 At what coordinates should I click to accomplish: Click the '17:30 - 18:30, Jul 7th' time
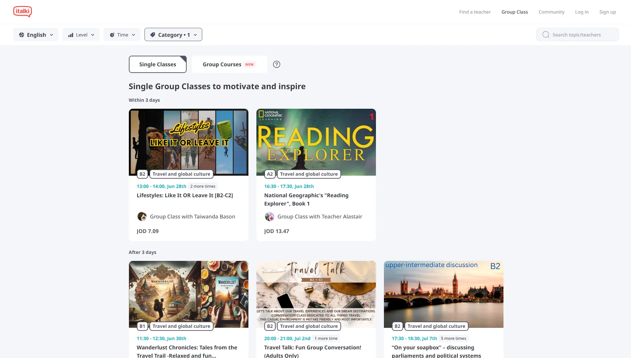[x=414, y=338]
